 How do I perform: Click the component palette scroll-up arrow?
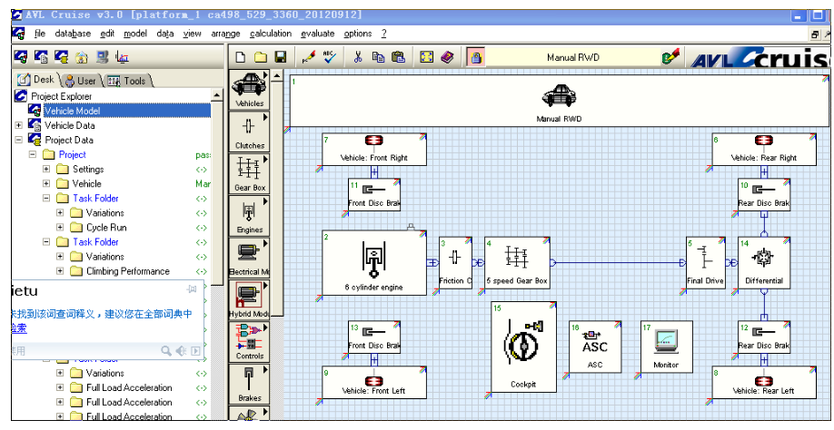pos(276,76)
